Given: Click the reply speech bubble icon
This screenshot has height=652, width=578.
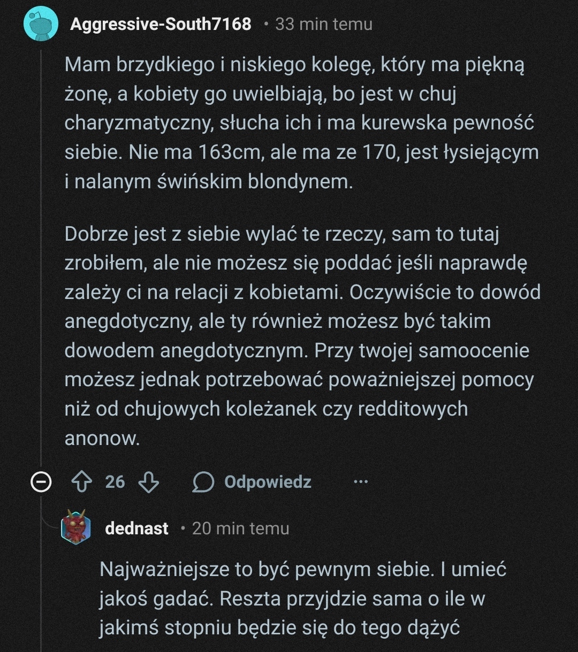Looking at the screenshot, I should point(203,482).
